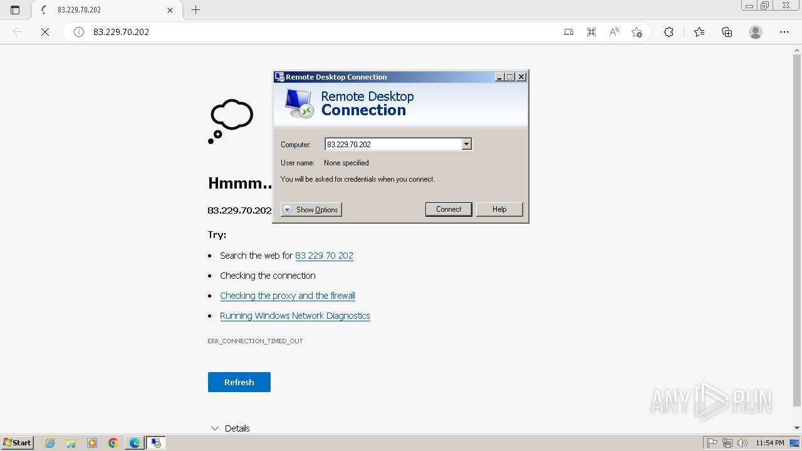
Task: Open the tab actions menu icon
Action: (x=15, y=10)
